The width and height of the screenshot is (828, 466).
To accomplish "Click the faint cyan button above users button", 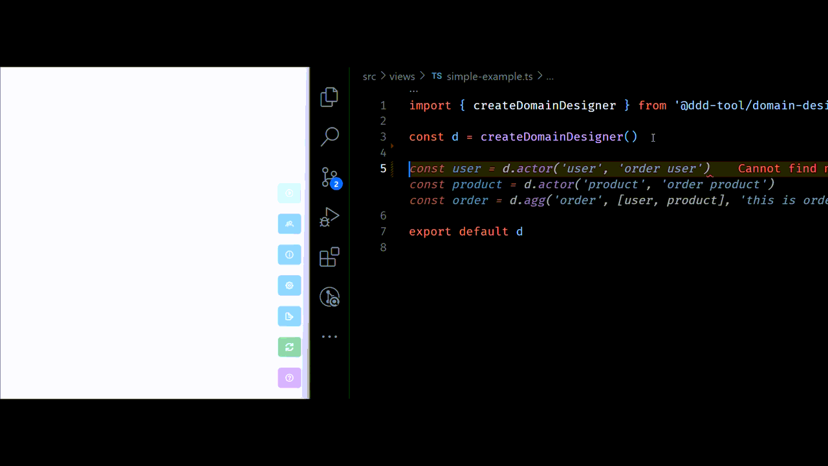I will (x=289, y=193).
